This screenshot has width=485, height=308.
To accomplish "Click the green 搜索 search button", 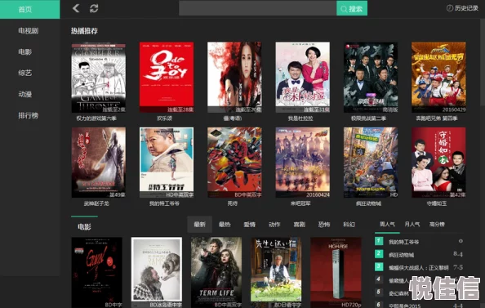I will 352,9.
